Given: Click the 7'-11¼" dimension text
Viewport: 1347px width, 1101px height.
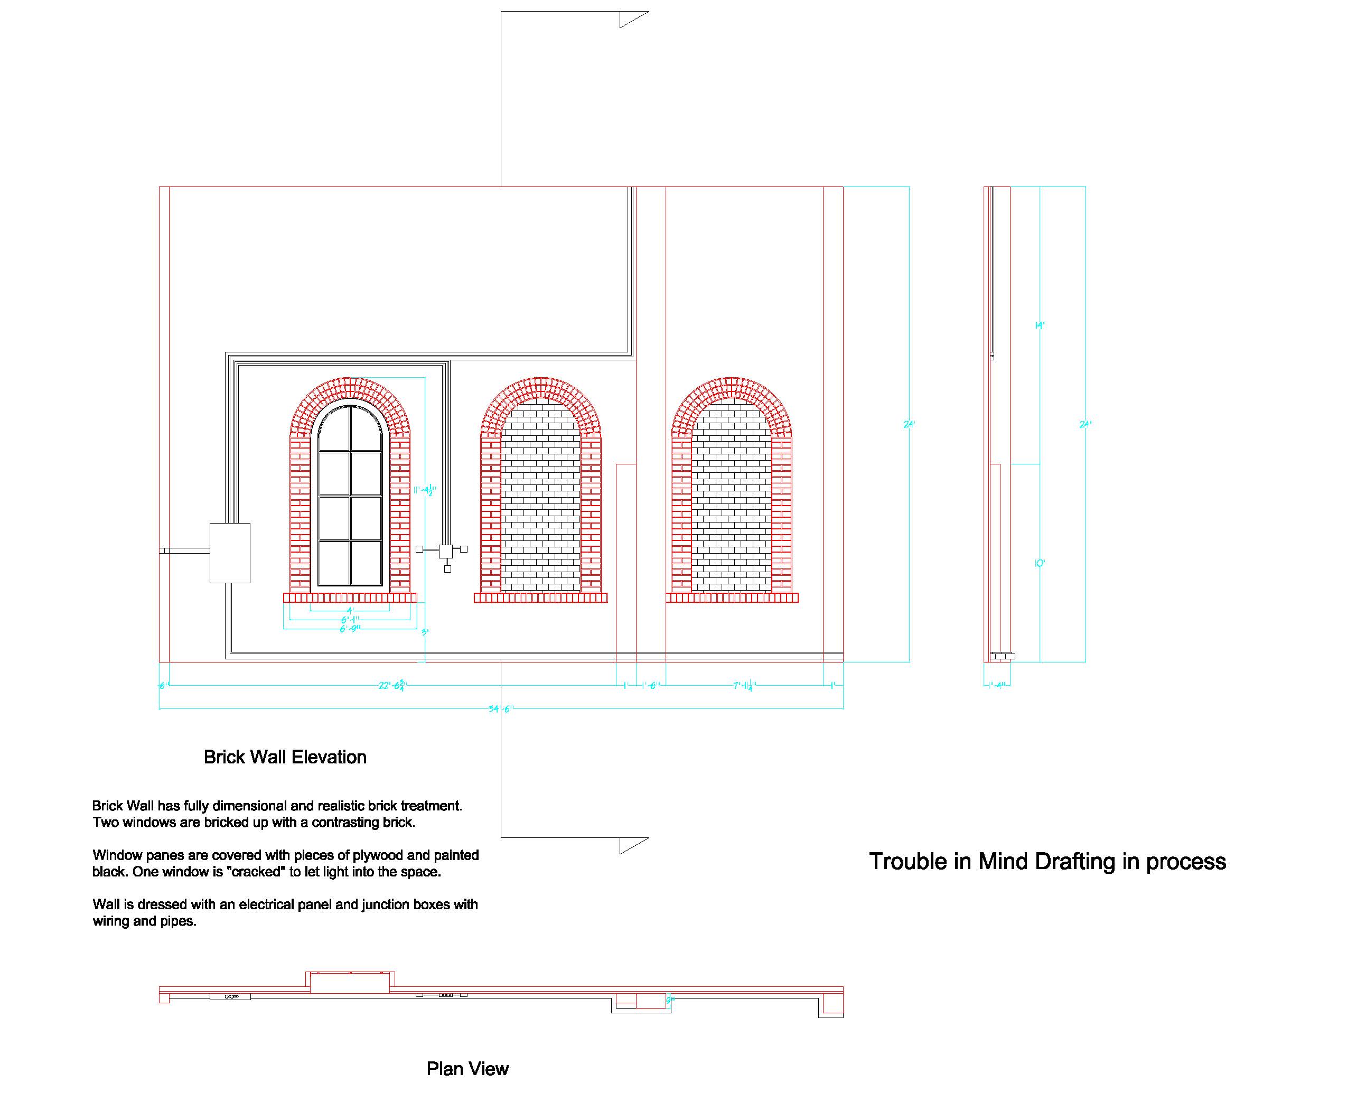Looking at the screenshot, I should pos(744,686).
